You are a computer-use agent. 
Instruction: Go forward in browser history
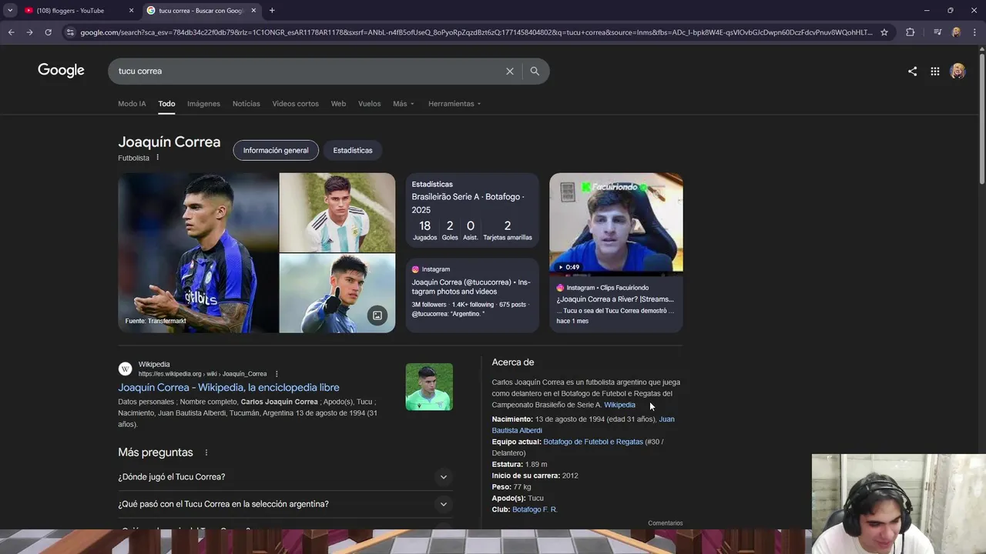point(29,32)
